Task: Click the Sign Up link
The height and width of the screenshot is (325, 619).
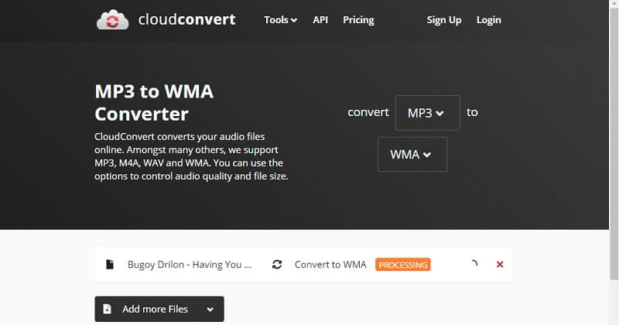Action: pos(443,20)
